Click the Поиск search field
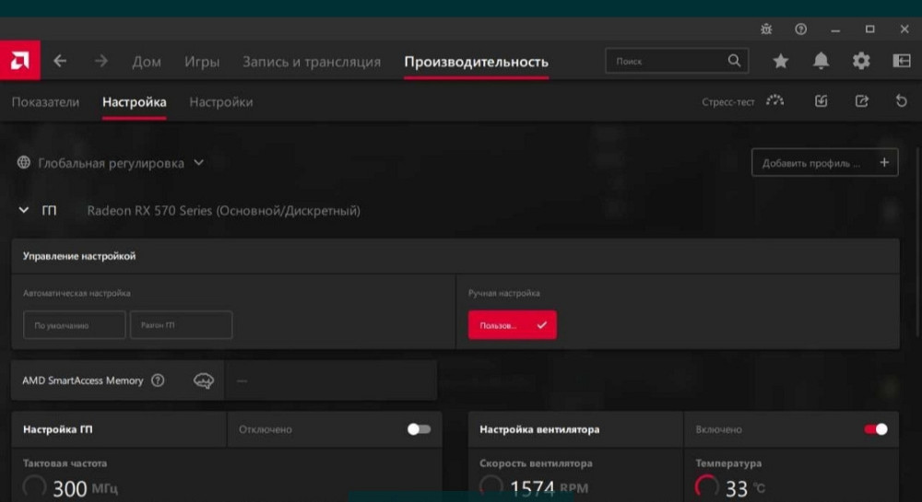Image resolution: width=922 pixels, height=502 pixels. 668,61
